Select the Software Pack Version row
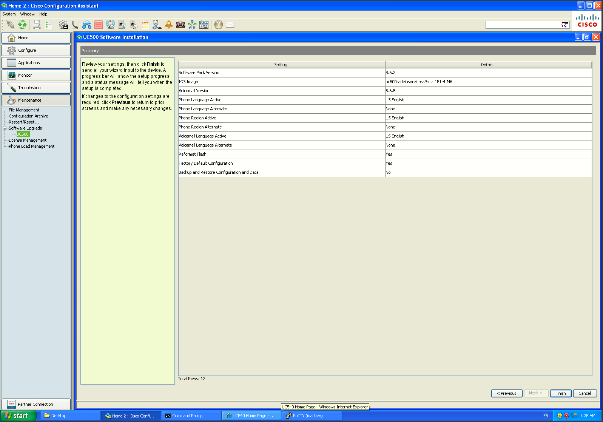This screenshot has height=422, width=603. coord(385,73)
